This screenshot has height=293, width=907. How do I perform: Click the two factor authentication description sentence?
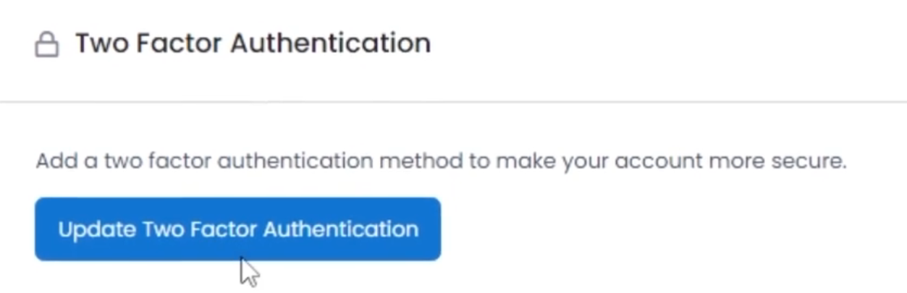pos(441,161)
